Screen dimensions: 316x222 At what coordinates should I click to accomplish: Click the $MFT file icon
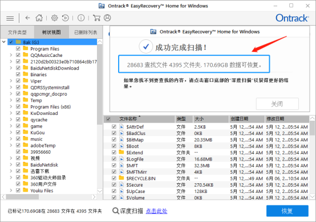121,166
